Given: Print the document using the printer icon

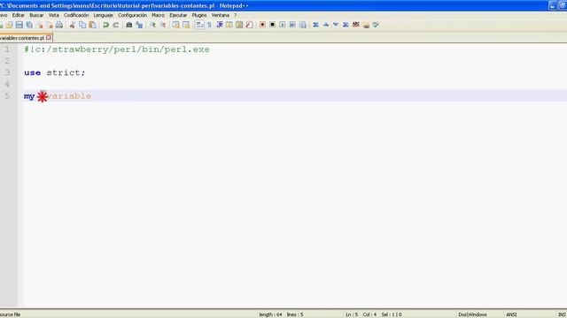Looking at the screenshot, I should click(59, 25).
